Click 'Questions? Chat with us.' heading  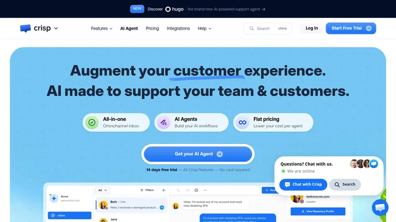306,164
